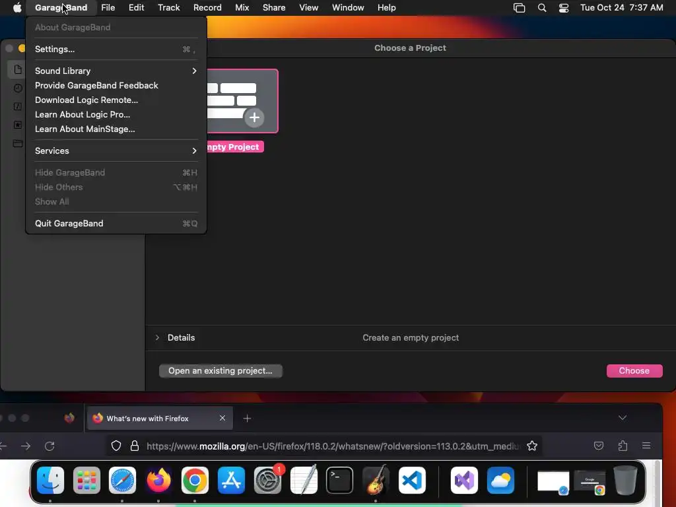Click the Save to Pocket icon
This screenshot has height=507, width=676.
(598, 446)
